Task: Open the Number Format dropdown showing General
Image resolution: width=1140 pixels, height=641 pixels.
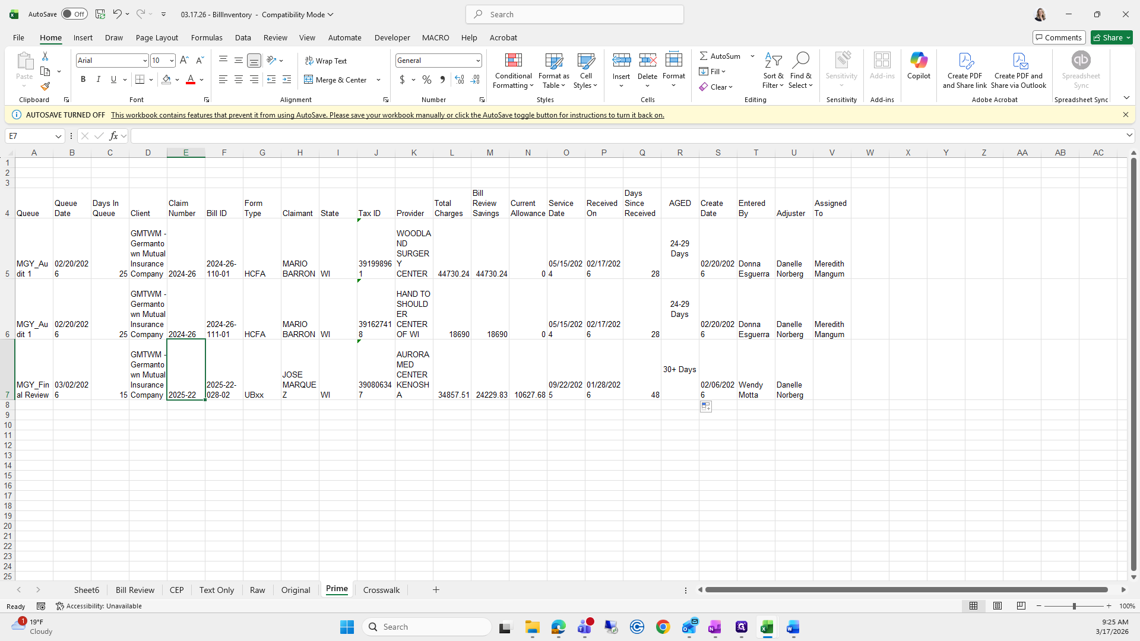Action: (477, 61)
